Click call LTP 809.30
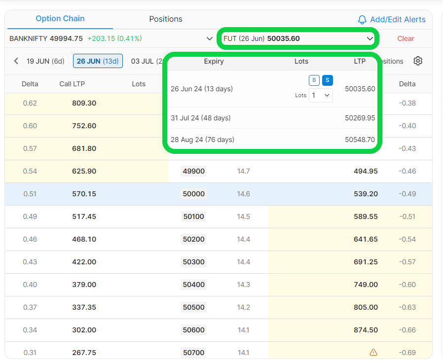 [x=84, y=103]
